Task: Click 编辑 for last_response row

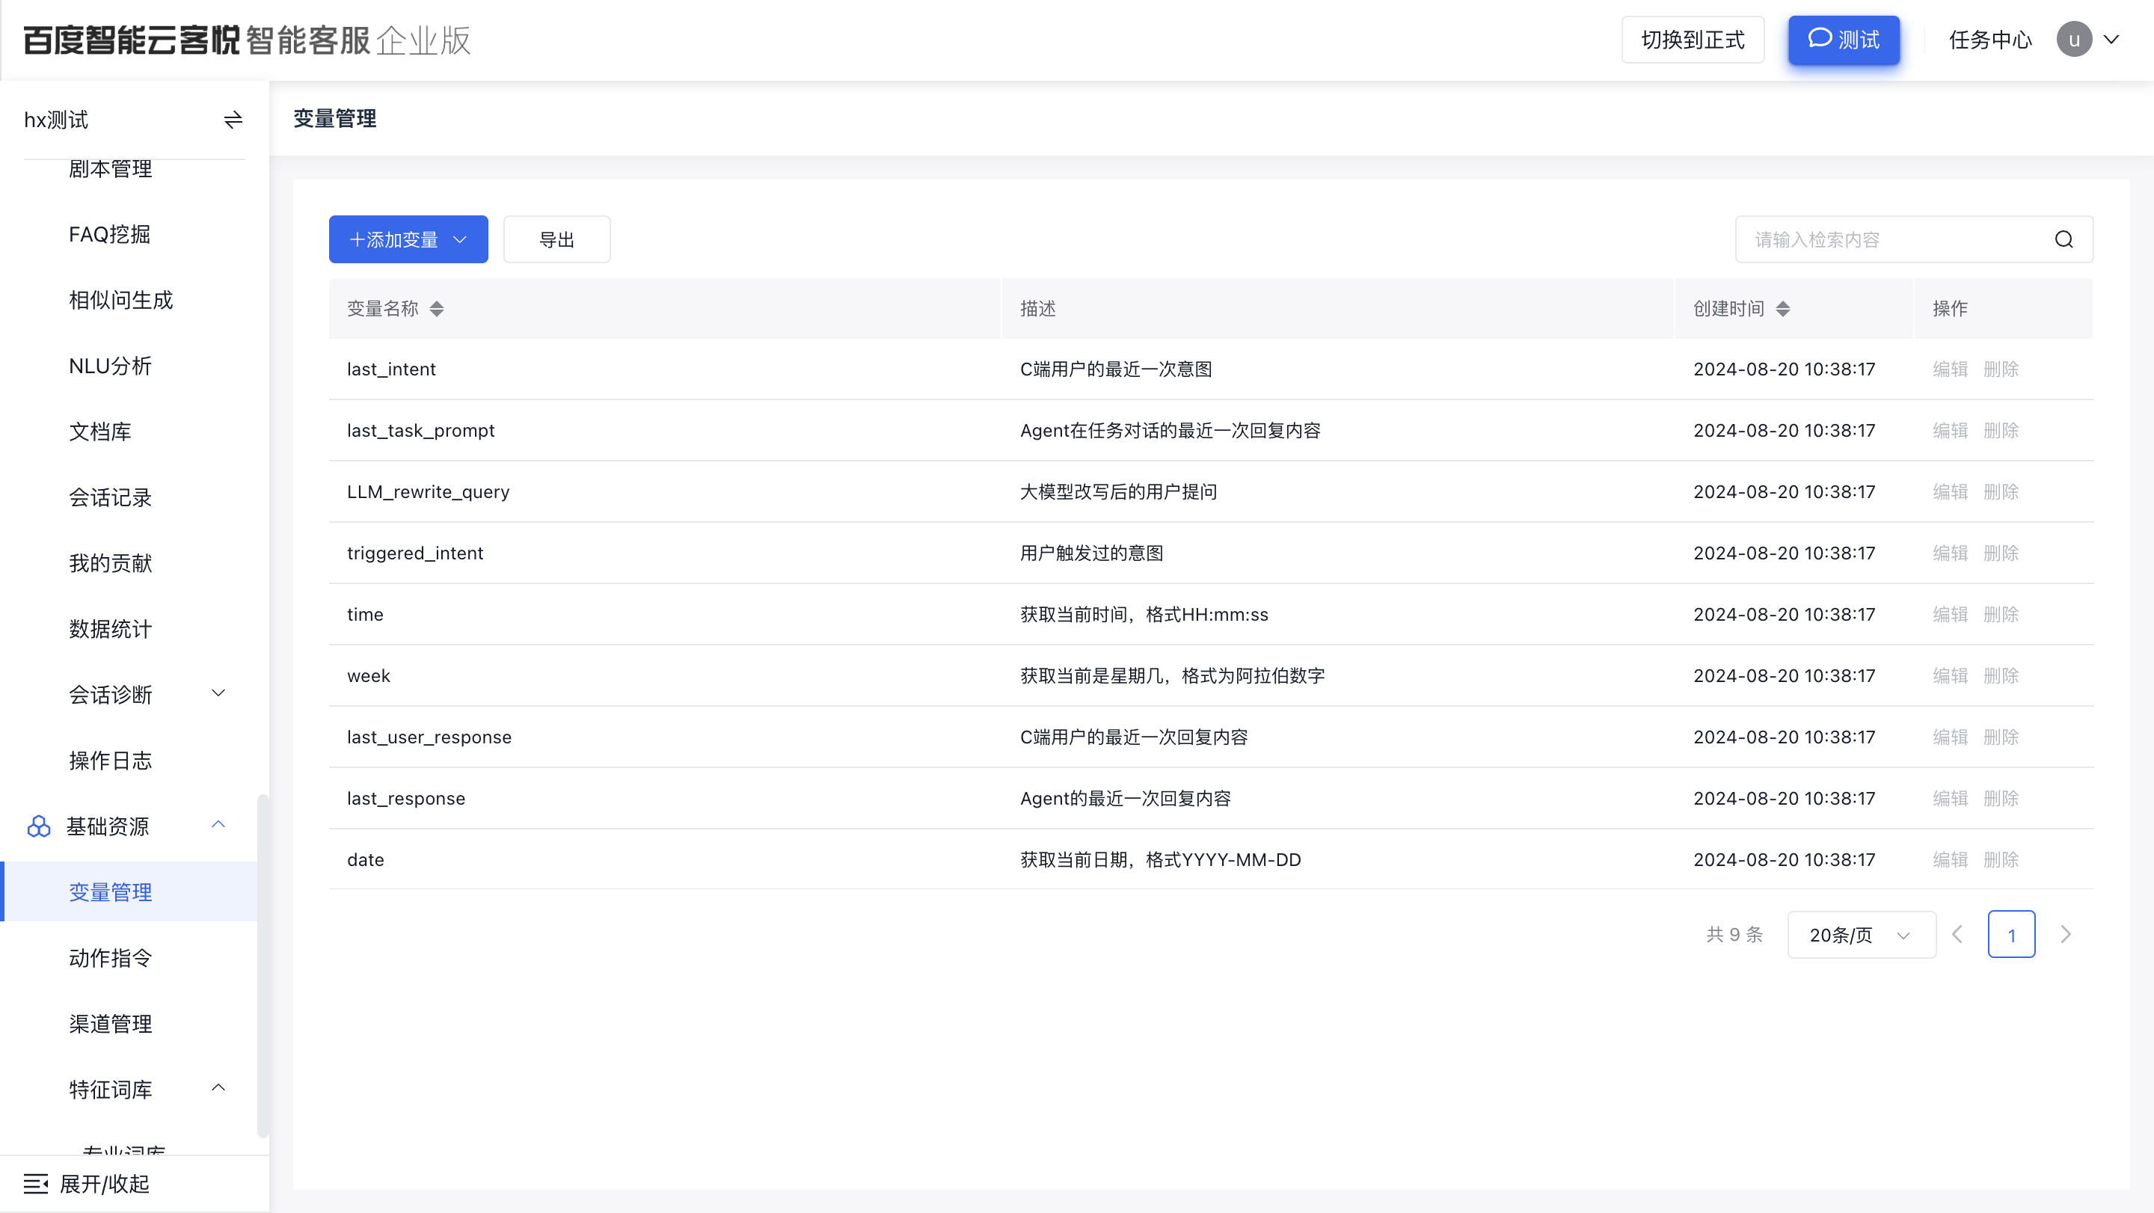Action: click(1950, 797)
